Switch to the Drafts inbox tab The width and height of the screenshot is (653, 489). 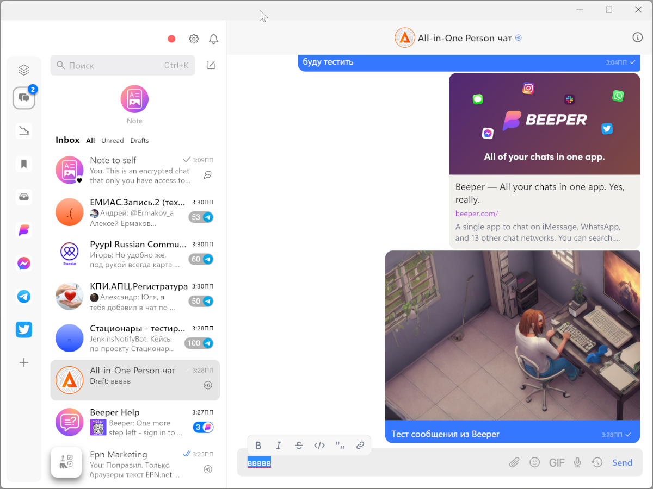click(139, 141)
